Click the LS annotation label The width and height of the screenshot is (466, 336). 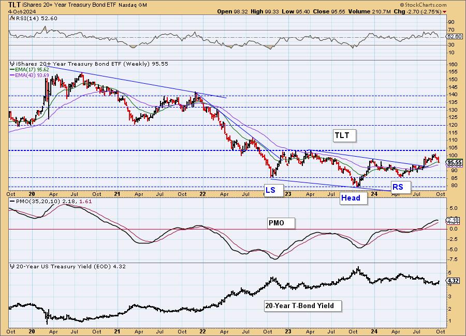(x=273, y=190)
